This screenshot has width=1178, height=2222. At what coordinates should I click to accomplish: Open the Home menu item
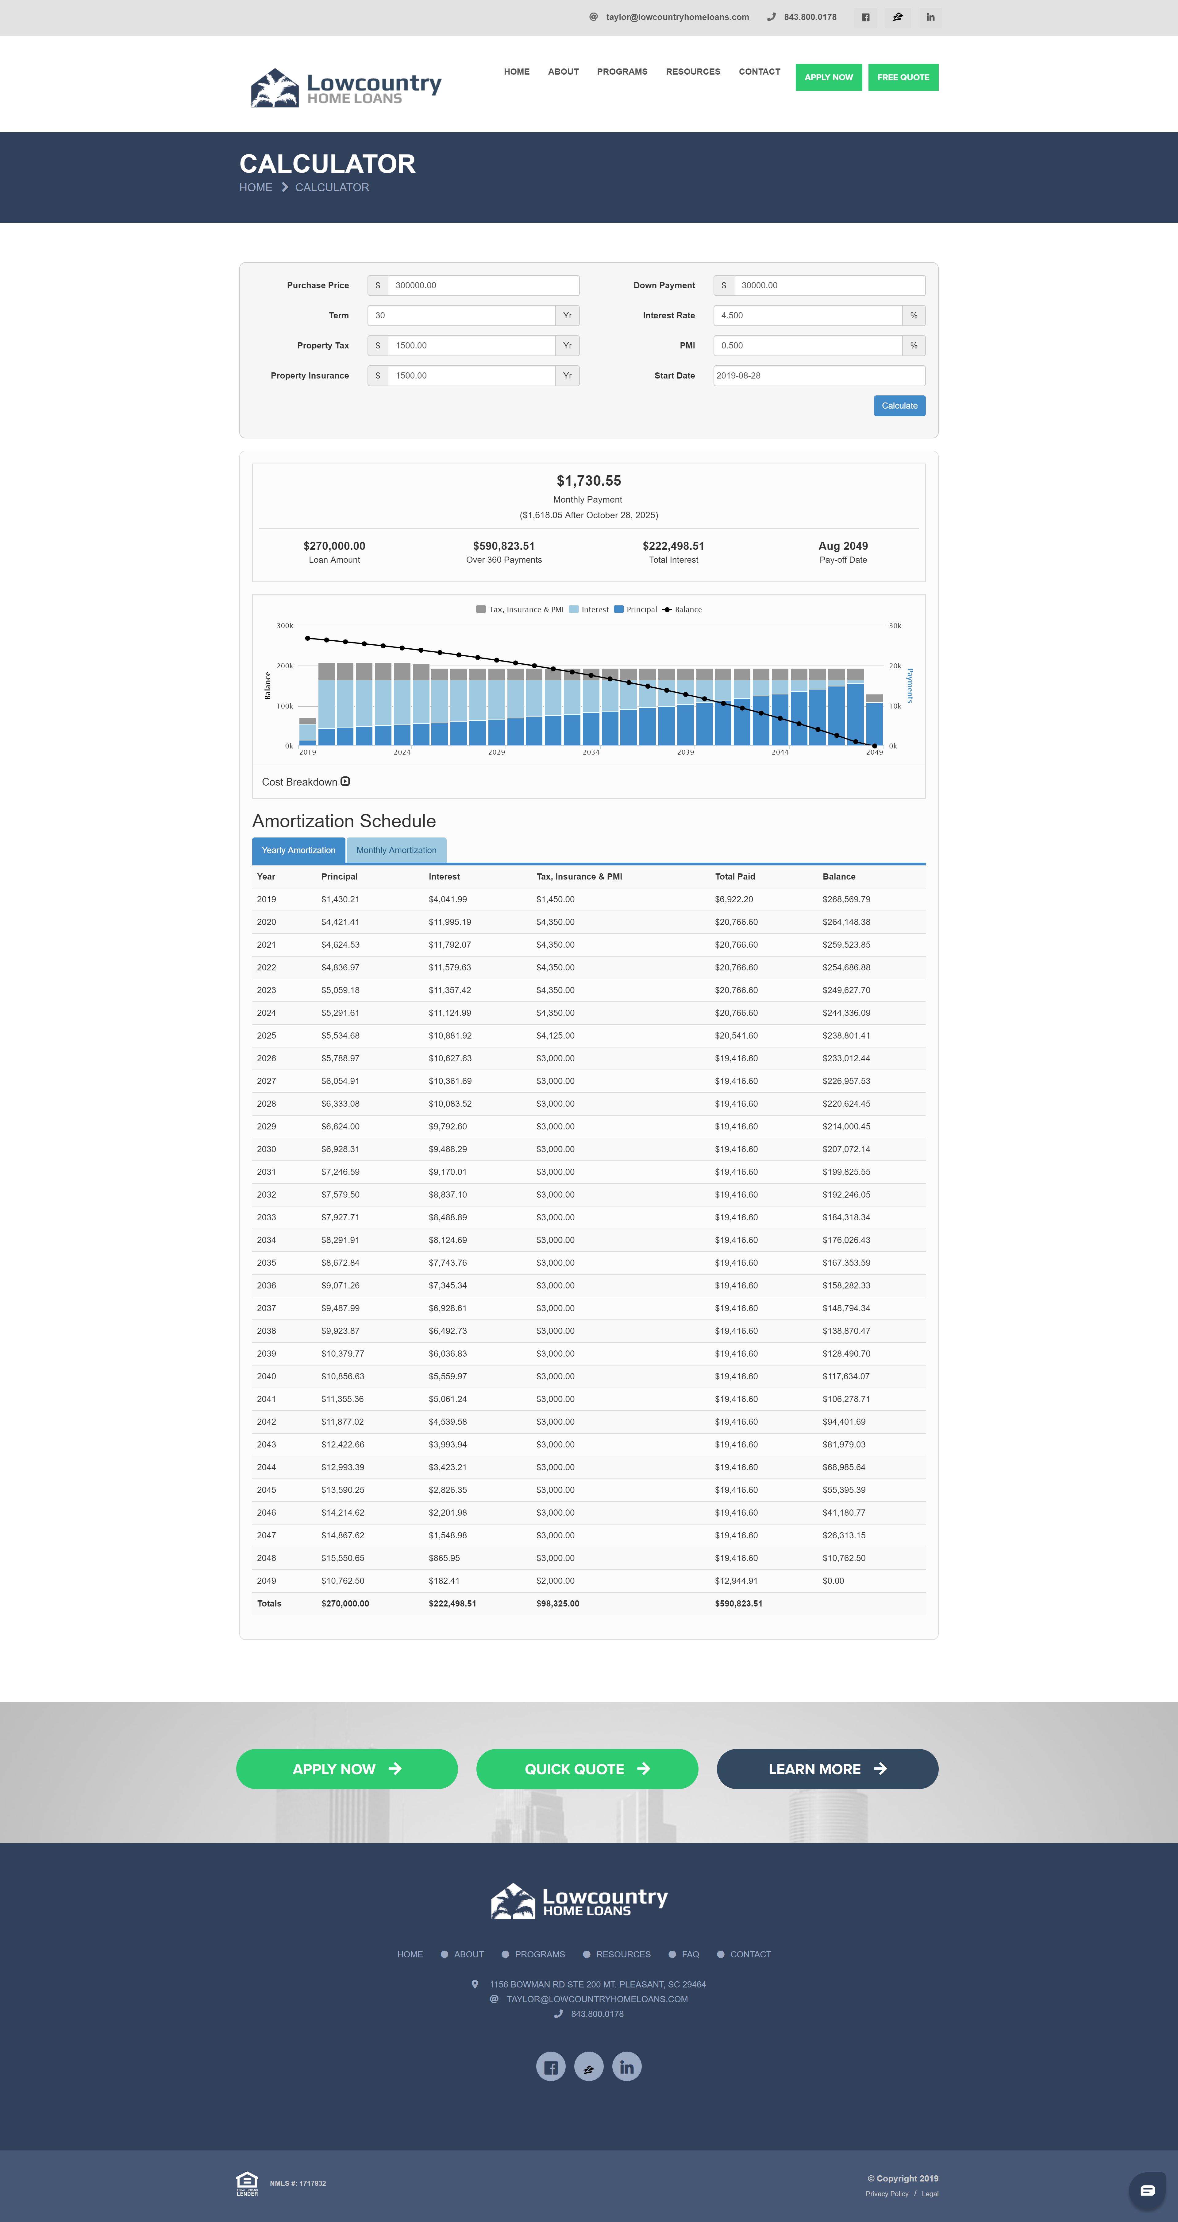[517, 72]
